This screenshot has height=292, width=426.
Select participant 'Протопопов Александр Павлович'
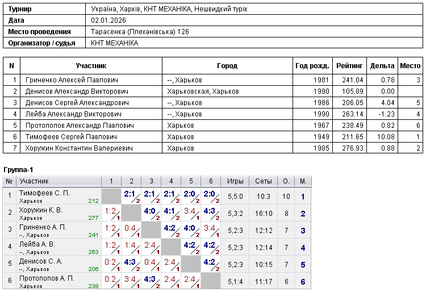[x=80, y=126]
